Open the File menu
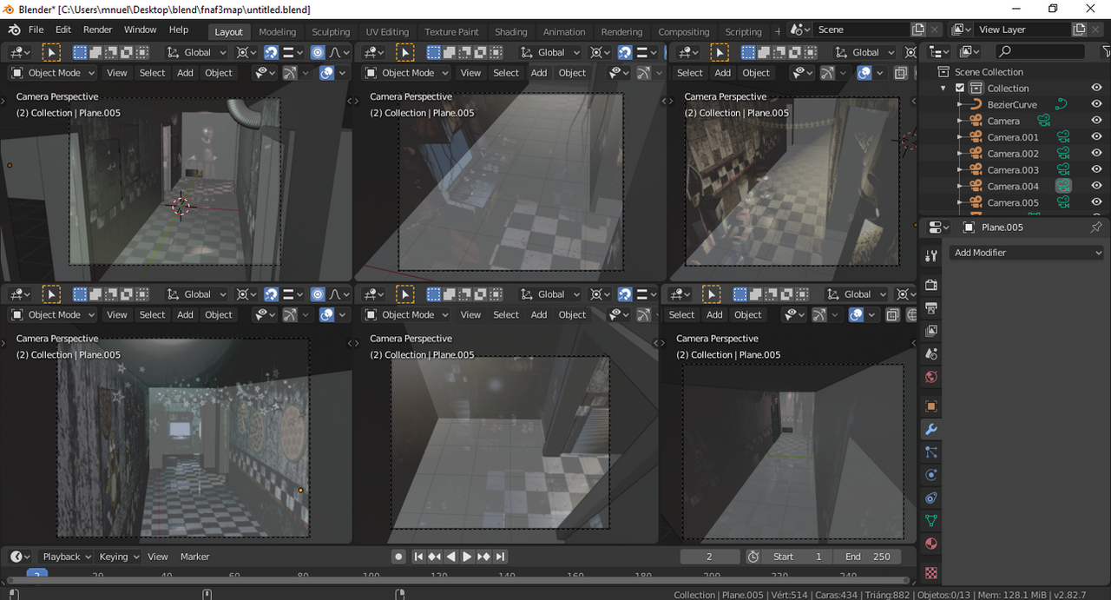Screen dimensions: 1111x600 click(x=36, y=30)
